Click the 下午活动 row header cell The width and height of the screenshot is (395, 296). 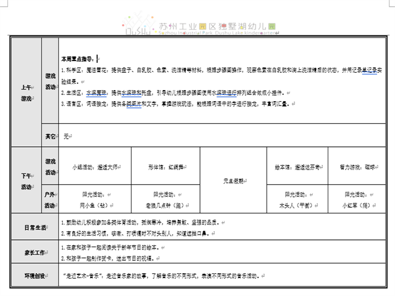[27, 180]
